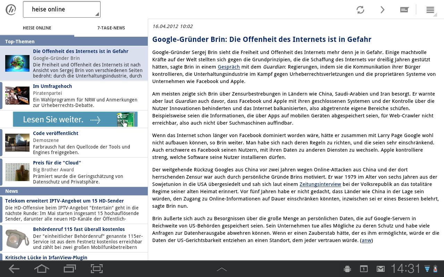This screenshot has height=277, width=444.
Task: Tap the Android system notification icon
Action: 347,269
